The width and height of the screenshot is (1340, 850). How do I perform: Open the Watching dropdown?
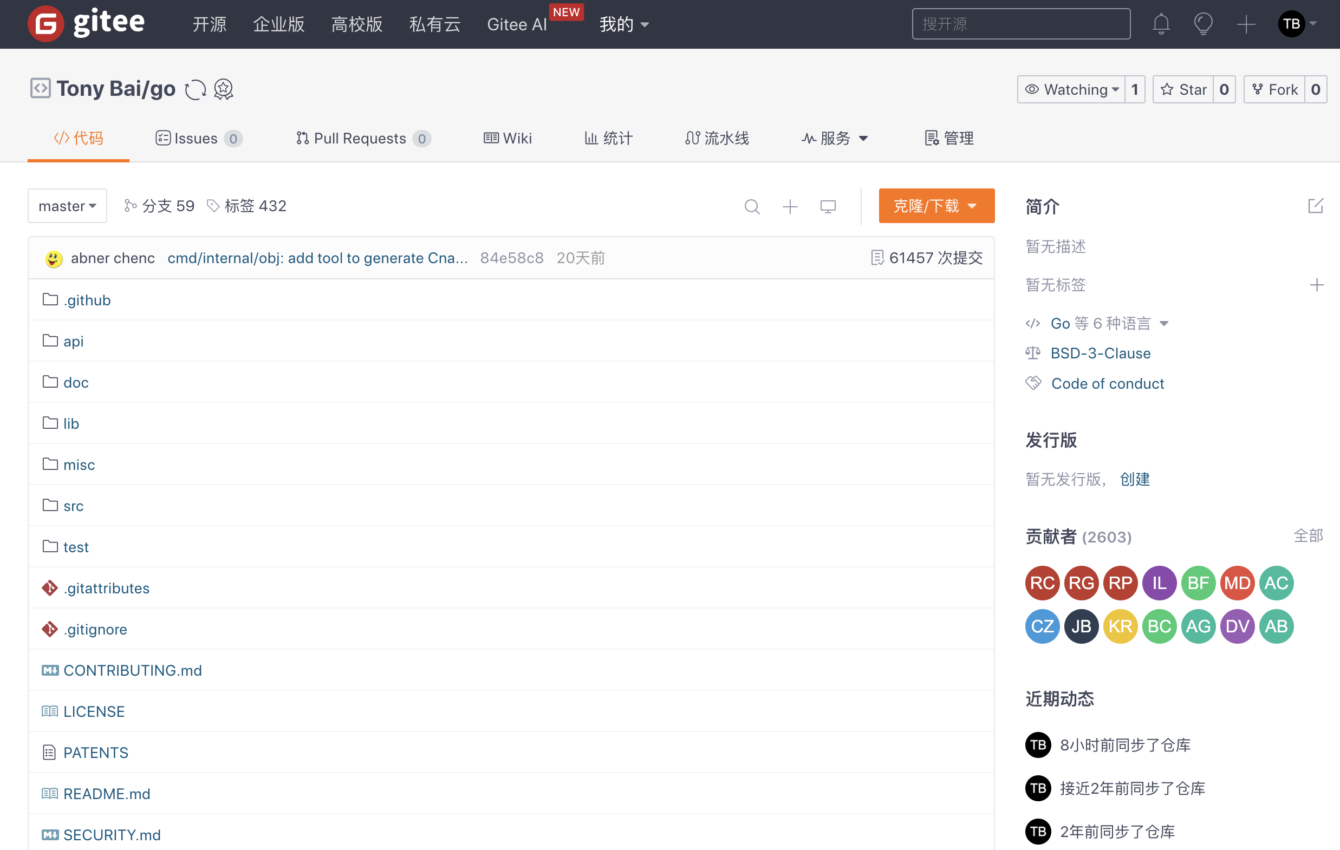(x=1071, y=89)
